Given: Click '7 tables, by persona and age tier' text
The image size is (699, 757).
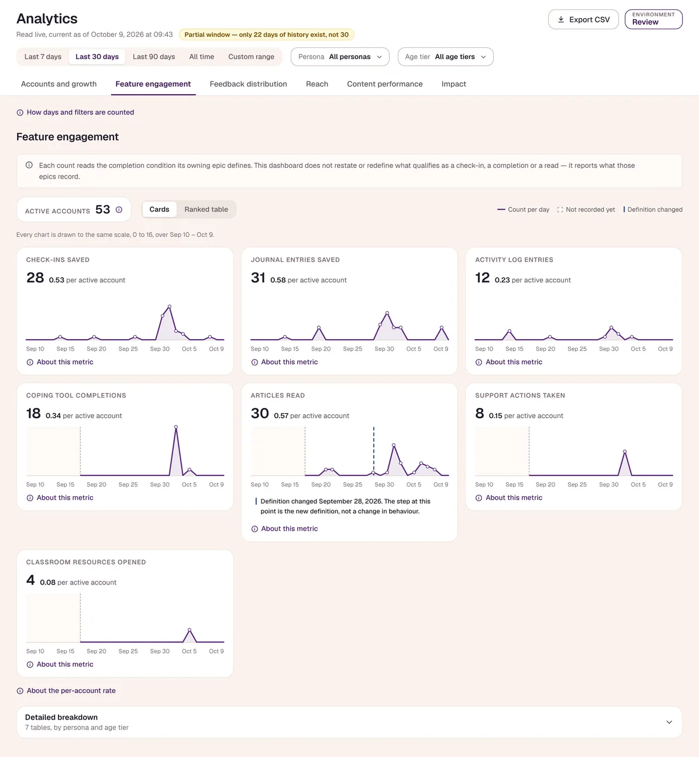Looking at the screenshot, I should click(77, 728).
